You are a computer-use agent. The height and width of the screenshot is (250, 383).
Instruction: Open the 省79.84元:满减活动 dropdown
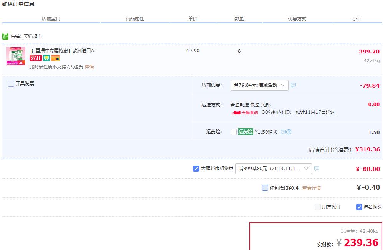click(259, 85)
